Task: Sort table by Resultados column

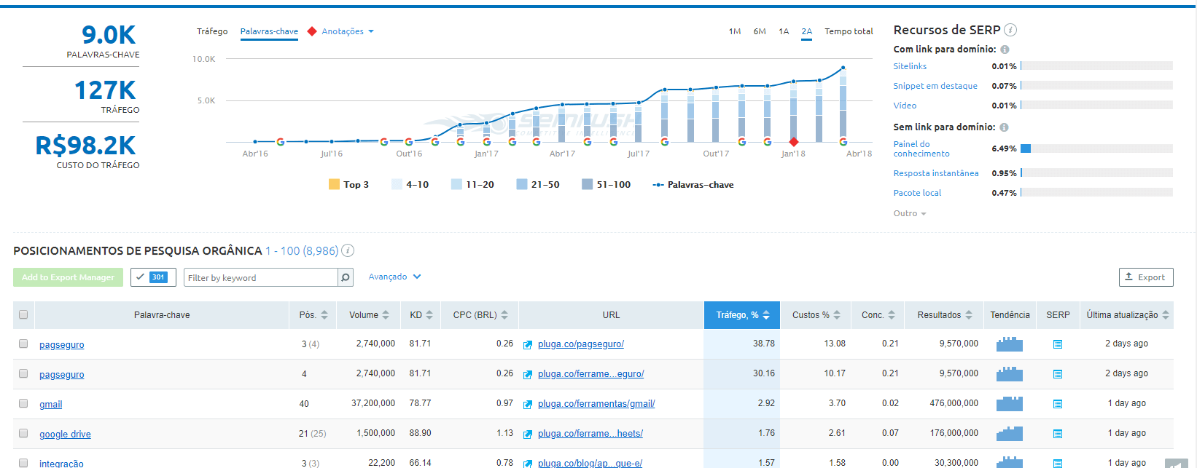Action: click(x=944, y=315)
